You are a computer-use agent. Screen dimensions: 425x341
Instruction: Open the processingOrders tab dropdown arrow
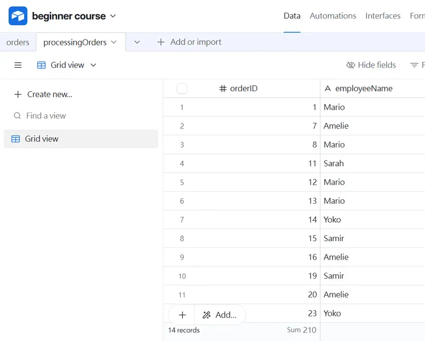point(114,42)
